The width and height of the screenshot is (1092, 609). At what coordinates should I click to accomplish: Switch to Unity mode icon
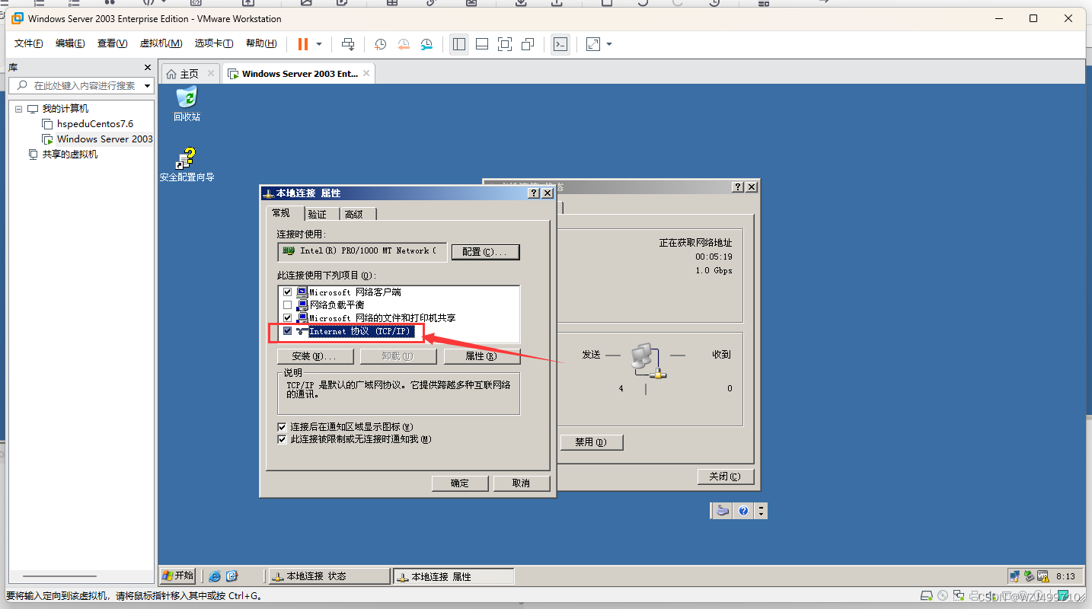(x=528, y=44)
